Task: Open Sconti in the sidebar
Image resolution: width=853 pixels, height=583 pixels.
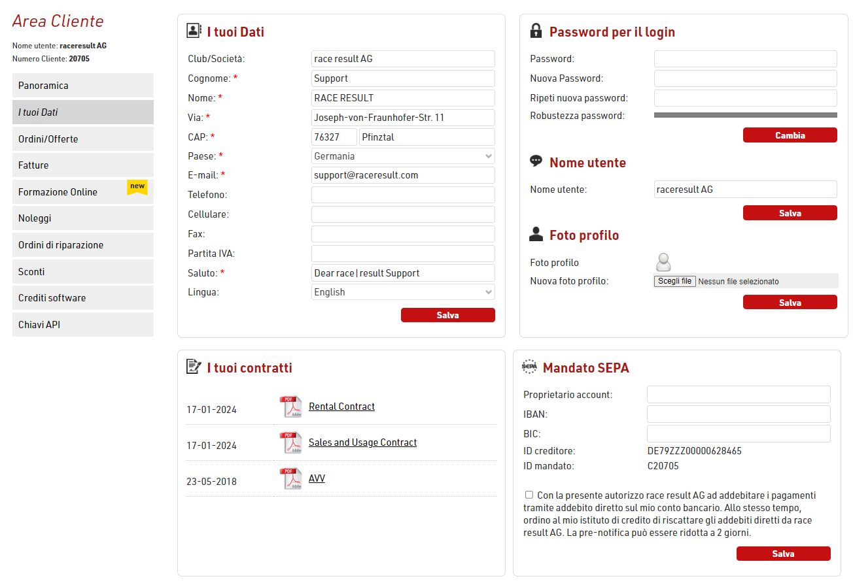Action: [83, 272]
